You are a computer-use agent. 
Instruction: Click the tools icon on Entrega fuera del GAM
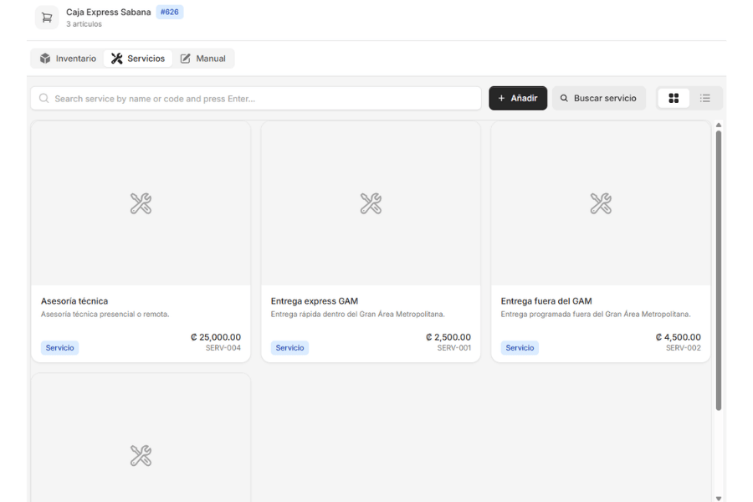pyautogui.click(x=601, y=203)
